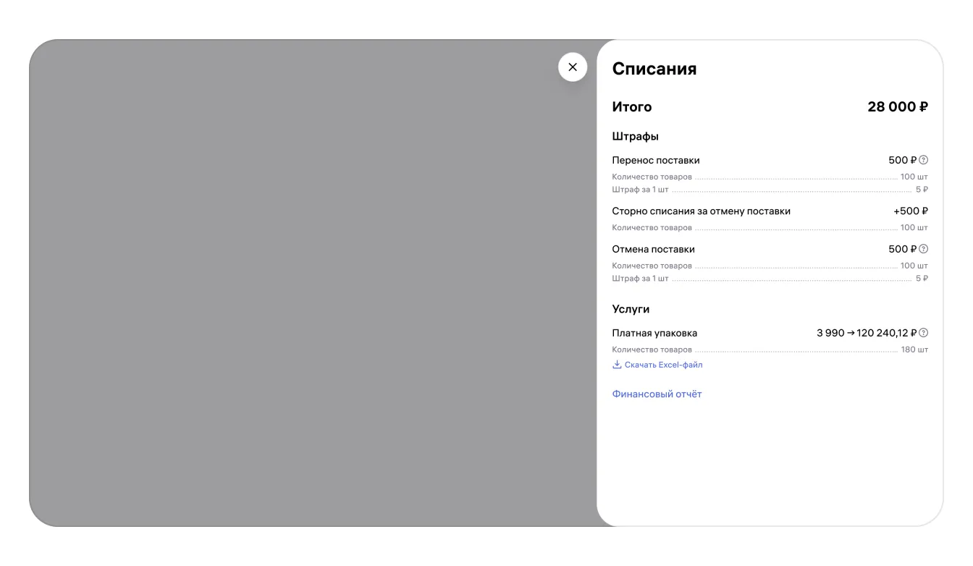Click the Списания panel heading
This screenshot has height=566, width=973.
tap(654, 69)
